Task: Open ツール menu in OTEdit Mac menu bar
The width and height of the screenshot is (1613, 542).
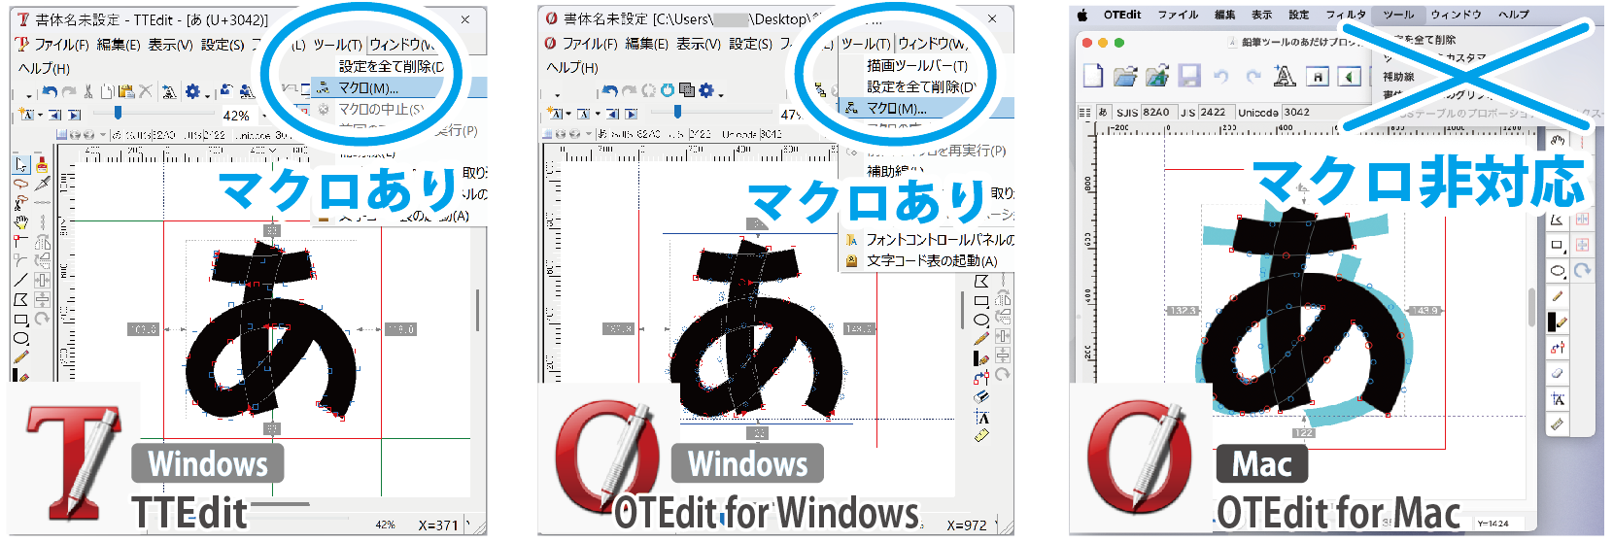Action: (x=1398, y=15)
